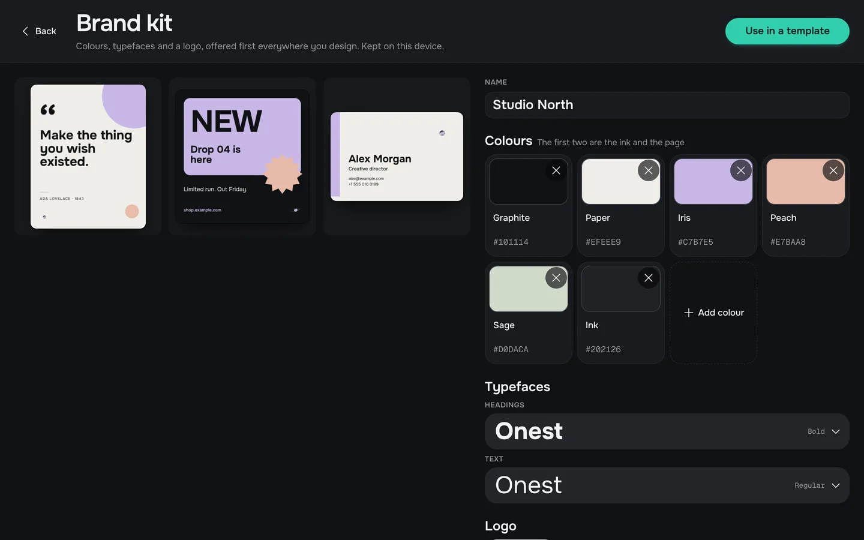Edit hex value #101114
This screenshot has width=864, height=540.
(529, 242)
